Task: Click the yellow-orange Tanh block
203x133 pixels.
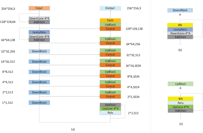Action: click(x=110, y=20)
